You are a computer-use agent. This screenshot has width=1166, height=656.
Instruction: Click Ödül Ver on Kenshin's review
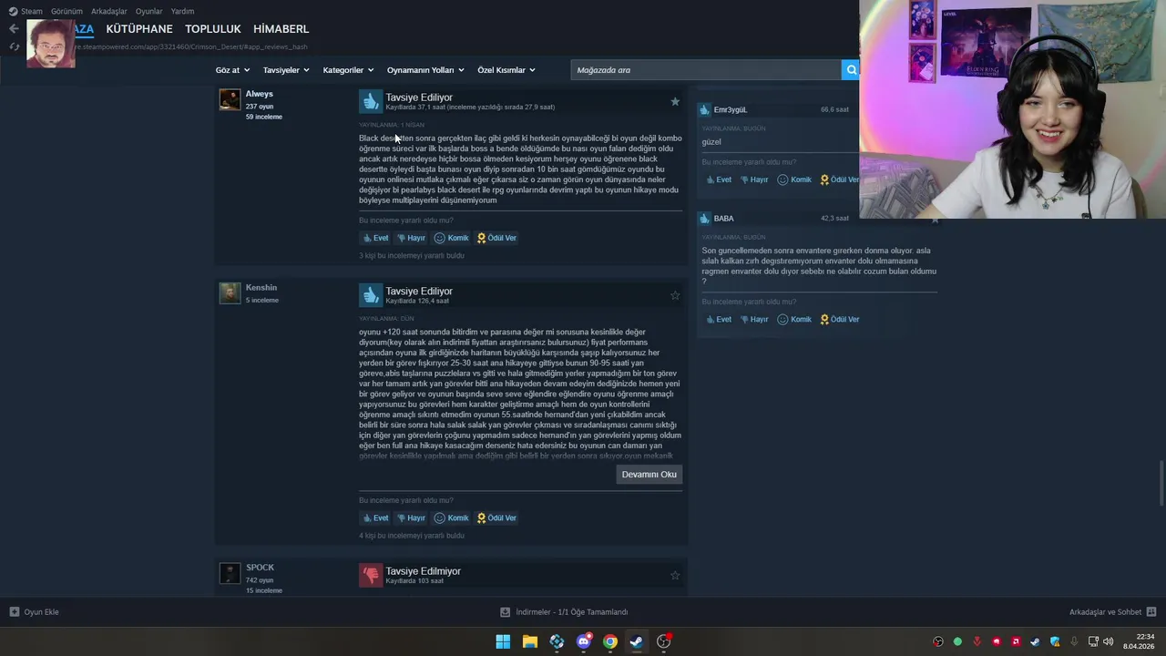coord(496,518)
